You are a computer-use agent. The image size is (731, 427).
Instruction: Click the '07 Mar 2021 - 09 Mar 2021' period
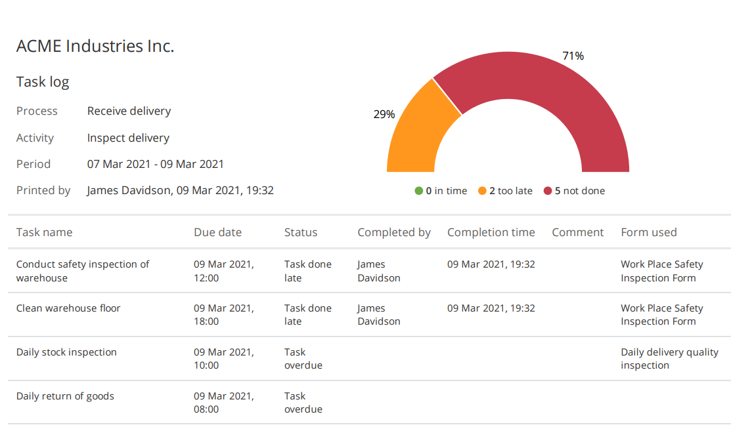click(x=155, y=164)
